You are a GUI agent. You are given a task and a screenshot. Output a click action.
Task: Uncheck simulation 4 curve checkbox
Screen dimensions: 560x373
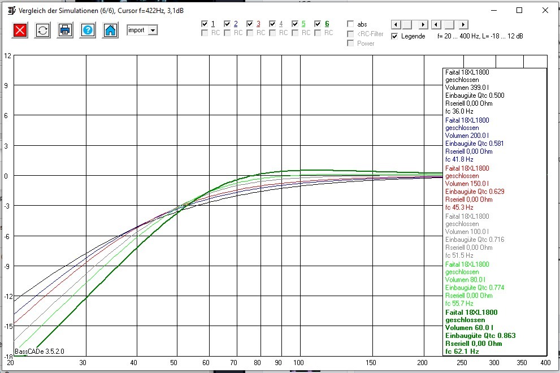coord(272,24)
